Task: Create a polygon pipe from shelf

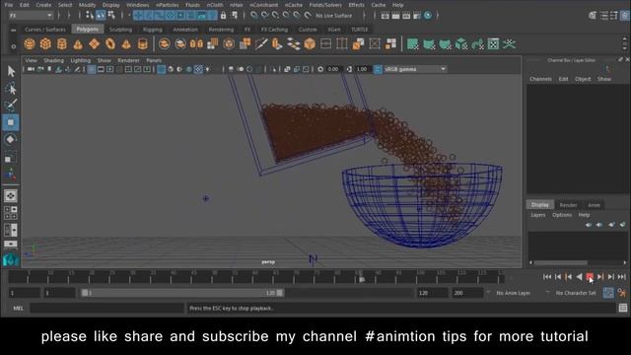Action: 142,43
